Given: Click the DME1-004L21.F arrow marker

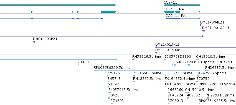Looking at the screenshot, I should [201, 25].
